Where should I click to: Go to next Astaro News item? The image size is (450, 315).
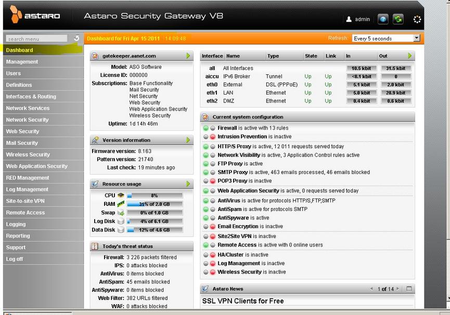pos(398,289)
